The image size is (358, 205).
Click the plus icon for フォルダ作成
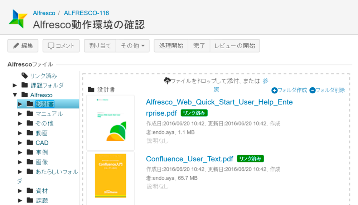coord(275,91)
